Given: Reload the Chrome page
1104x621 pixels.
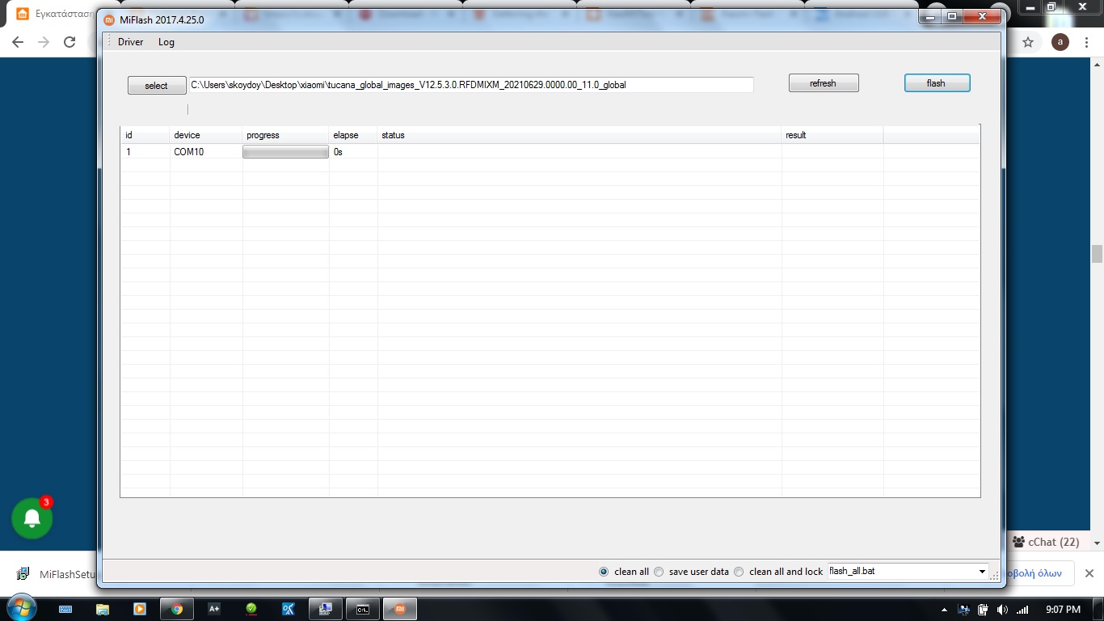Looking at the screenshot, I should coord(70,42).
